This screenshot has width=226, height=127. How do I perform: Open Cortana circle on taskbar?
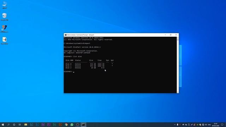pyautogui.click(x=14, y=125)
